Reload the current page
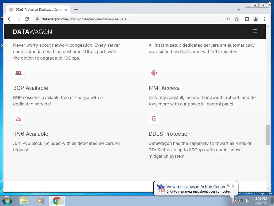The image size is (274, 206). tap(27, 19)
